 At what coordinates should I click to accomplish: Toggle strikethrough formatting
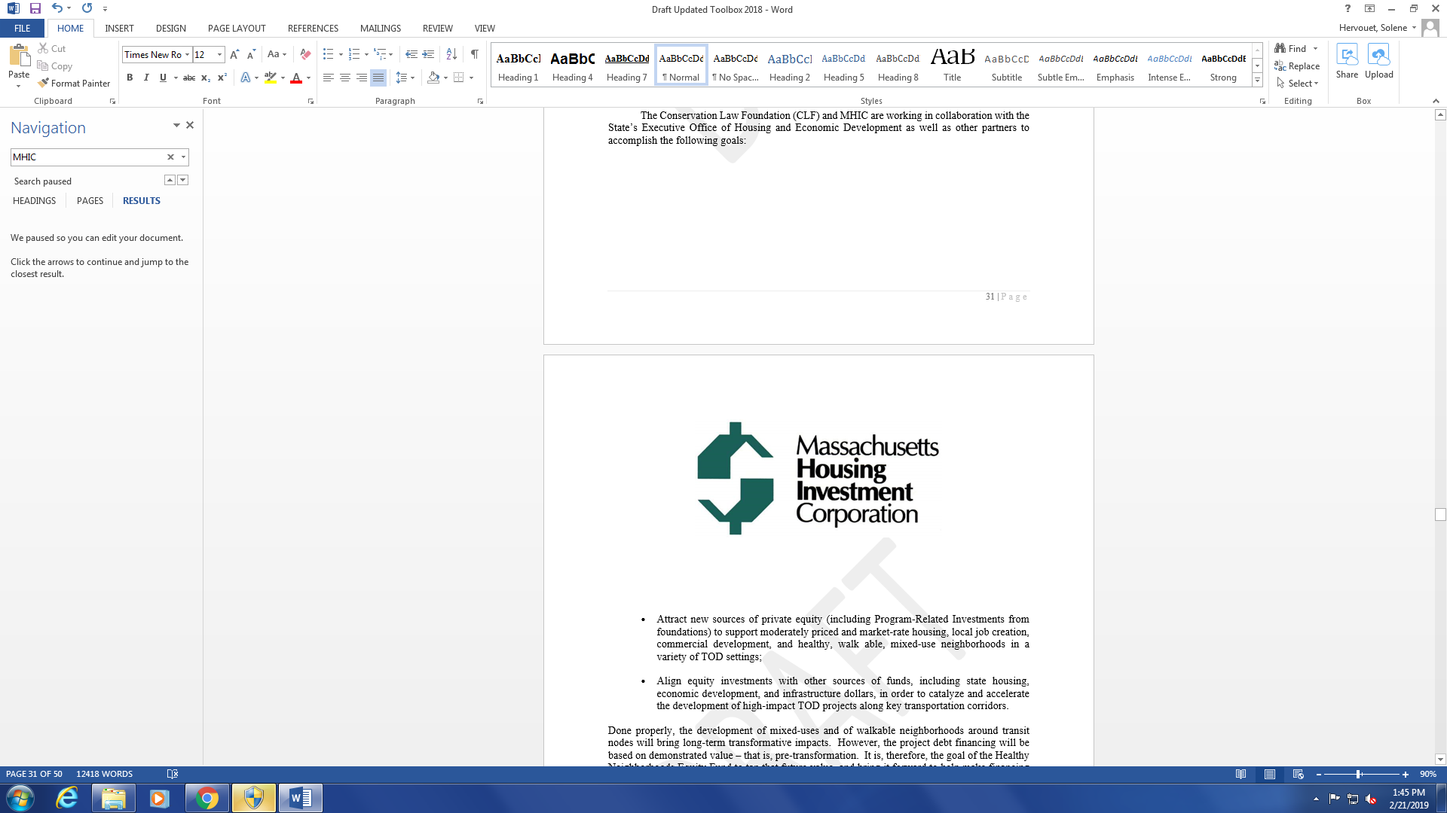[x=189, y=78]
